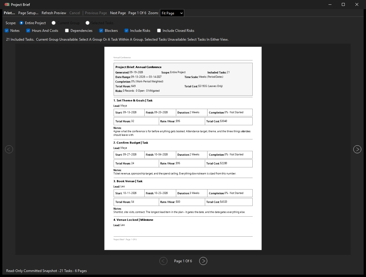
Task: Click Total Cost $2280 cell
Action: pos(229,163)
